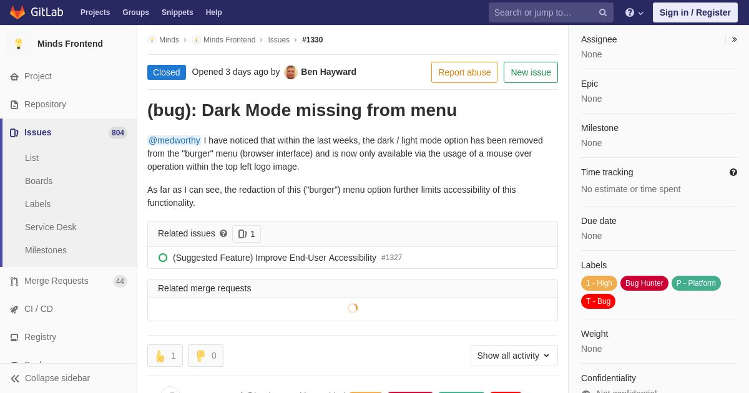
Task: Click Minds Frontend breadcrumb link
Action: tap(229, 40)
